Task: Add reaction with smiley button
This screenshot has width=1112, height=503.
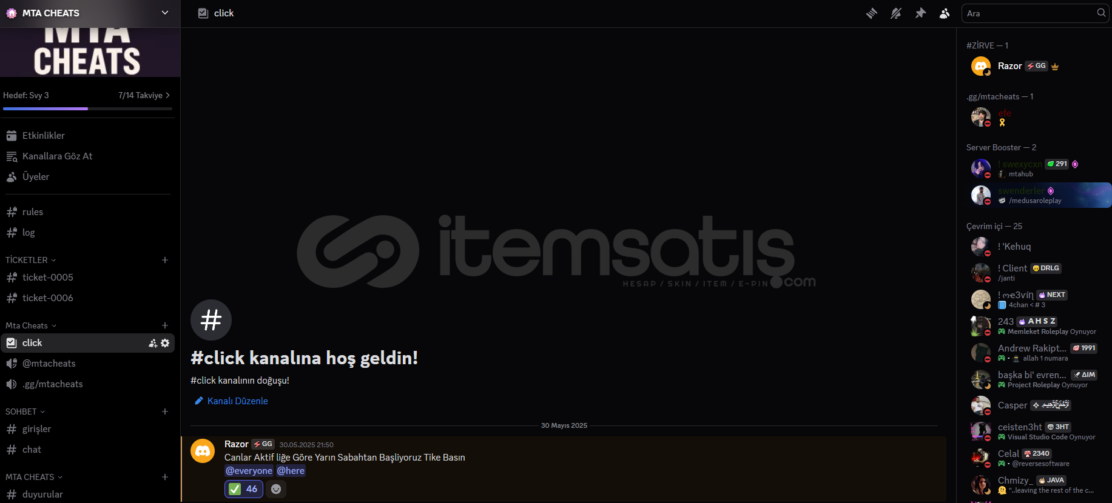Action: point(276,489)
